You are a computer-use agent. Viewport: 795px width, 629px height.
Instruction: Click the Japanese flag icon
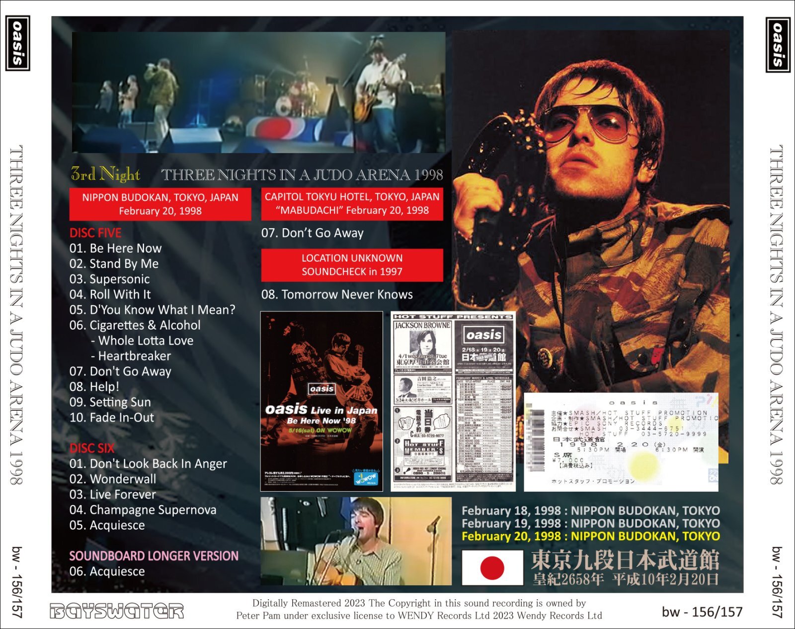(x=492, y=567)
